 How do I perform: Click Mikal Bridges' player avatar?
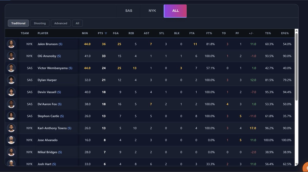11,152
